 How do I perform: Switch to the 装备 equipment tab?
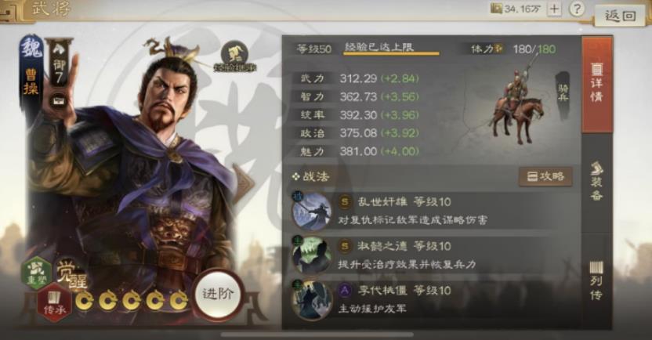pos(596,181)
